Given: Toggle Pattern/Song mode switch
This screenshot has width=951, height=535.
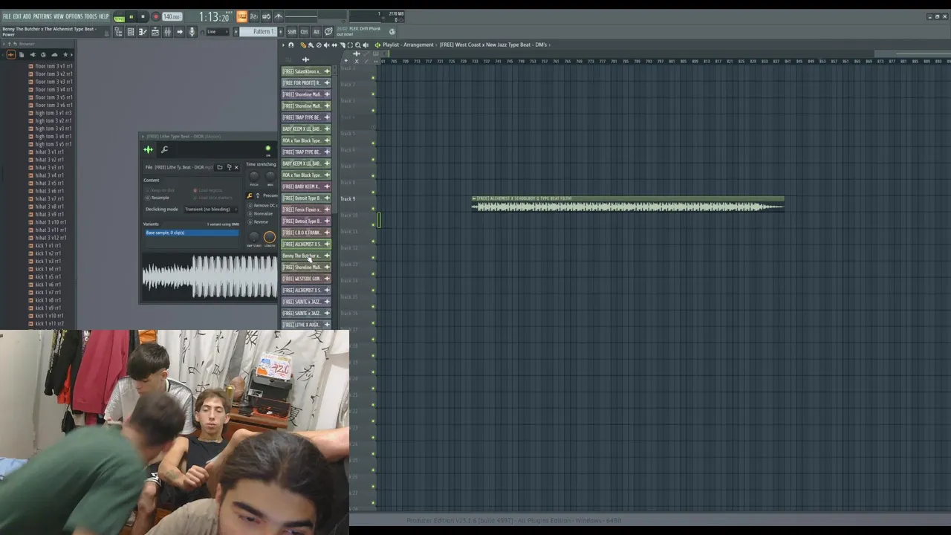Looking at the screenshot, I should click(x=119, y=17).
